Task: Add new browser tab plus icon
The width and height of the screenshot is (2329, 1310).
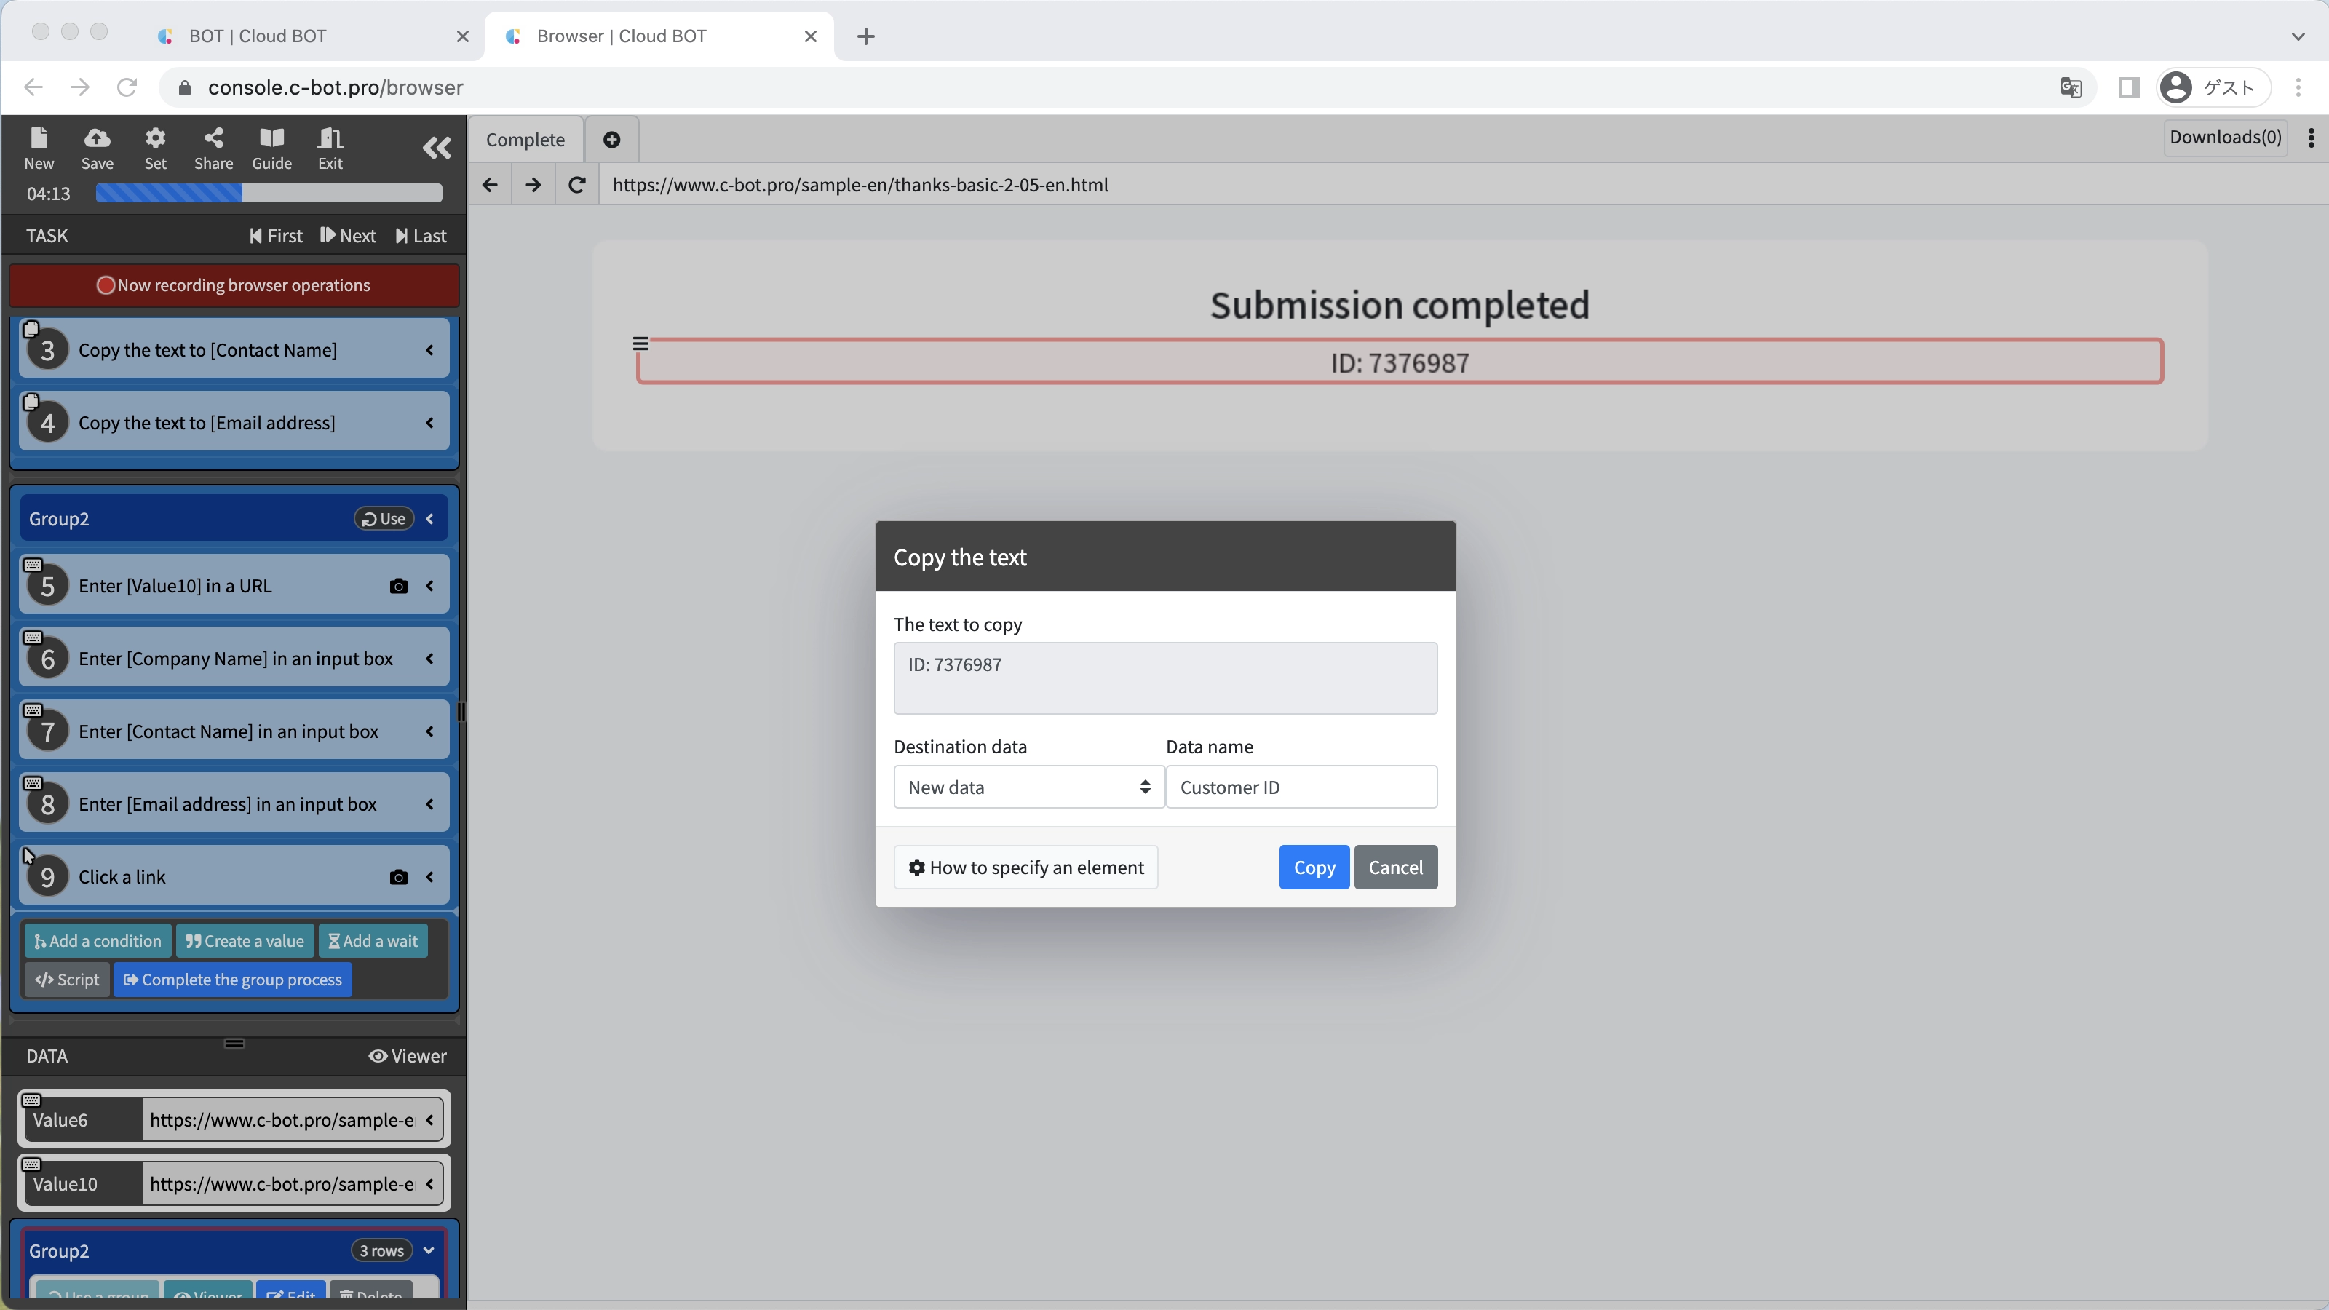Action: [611, 139]
